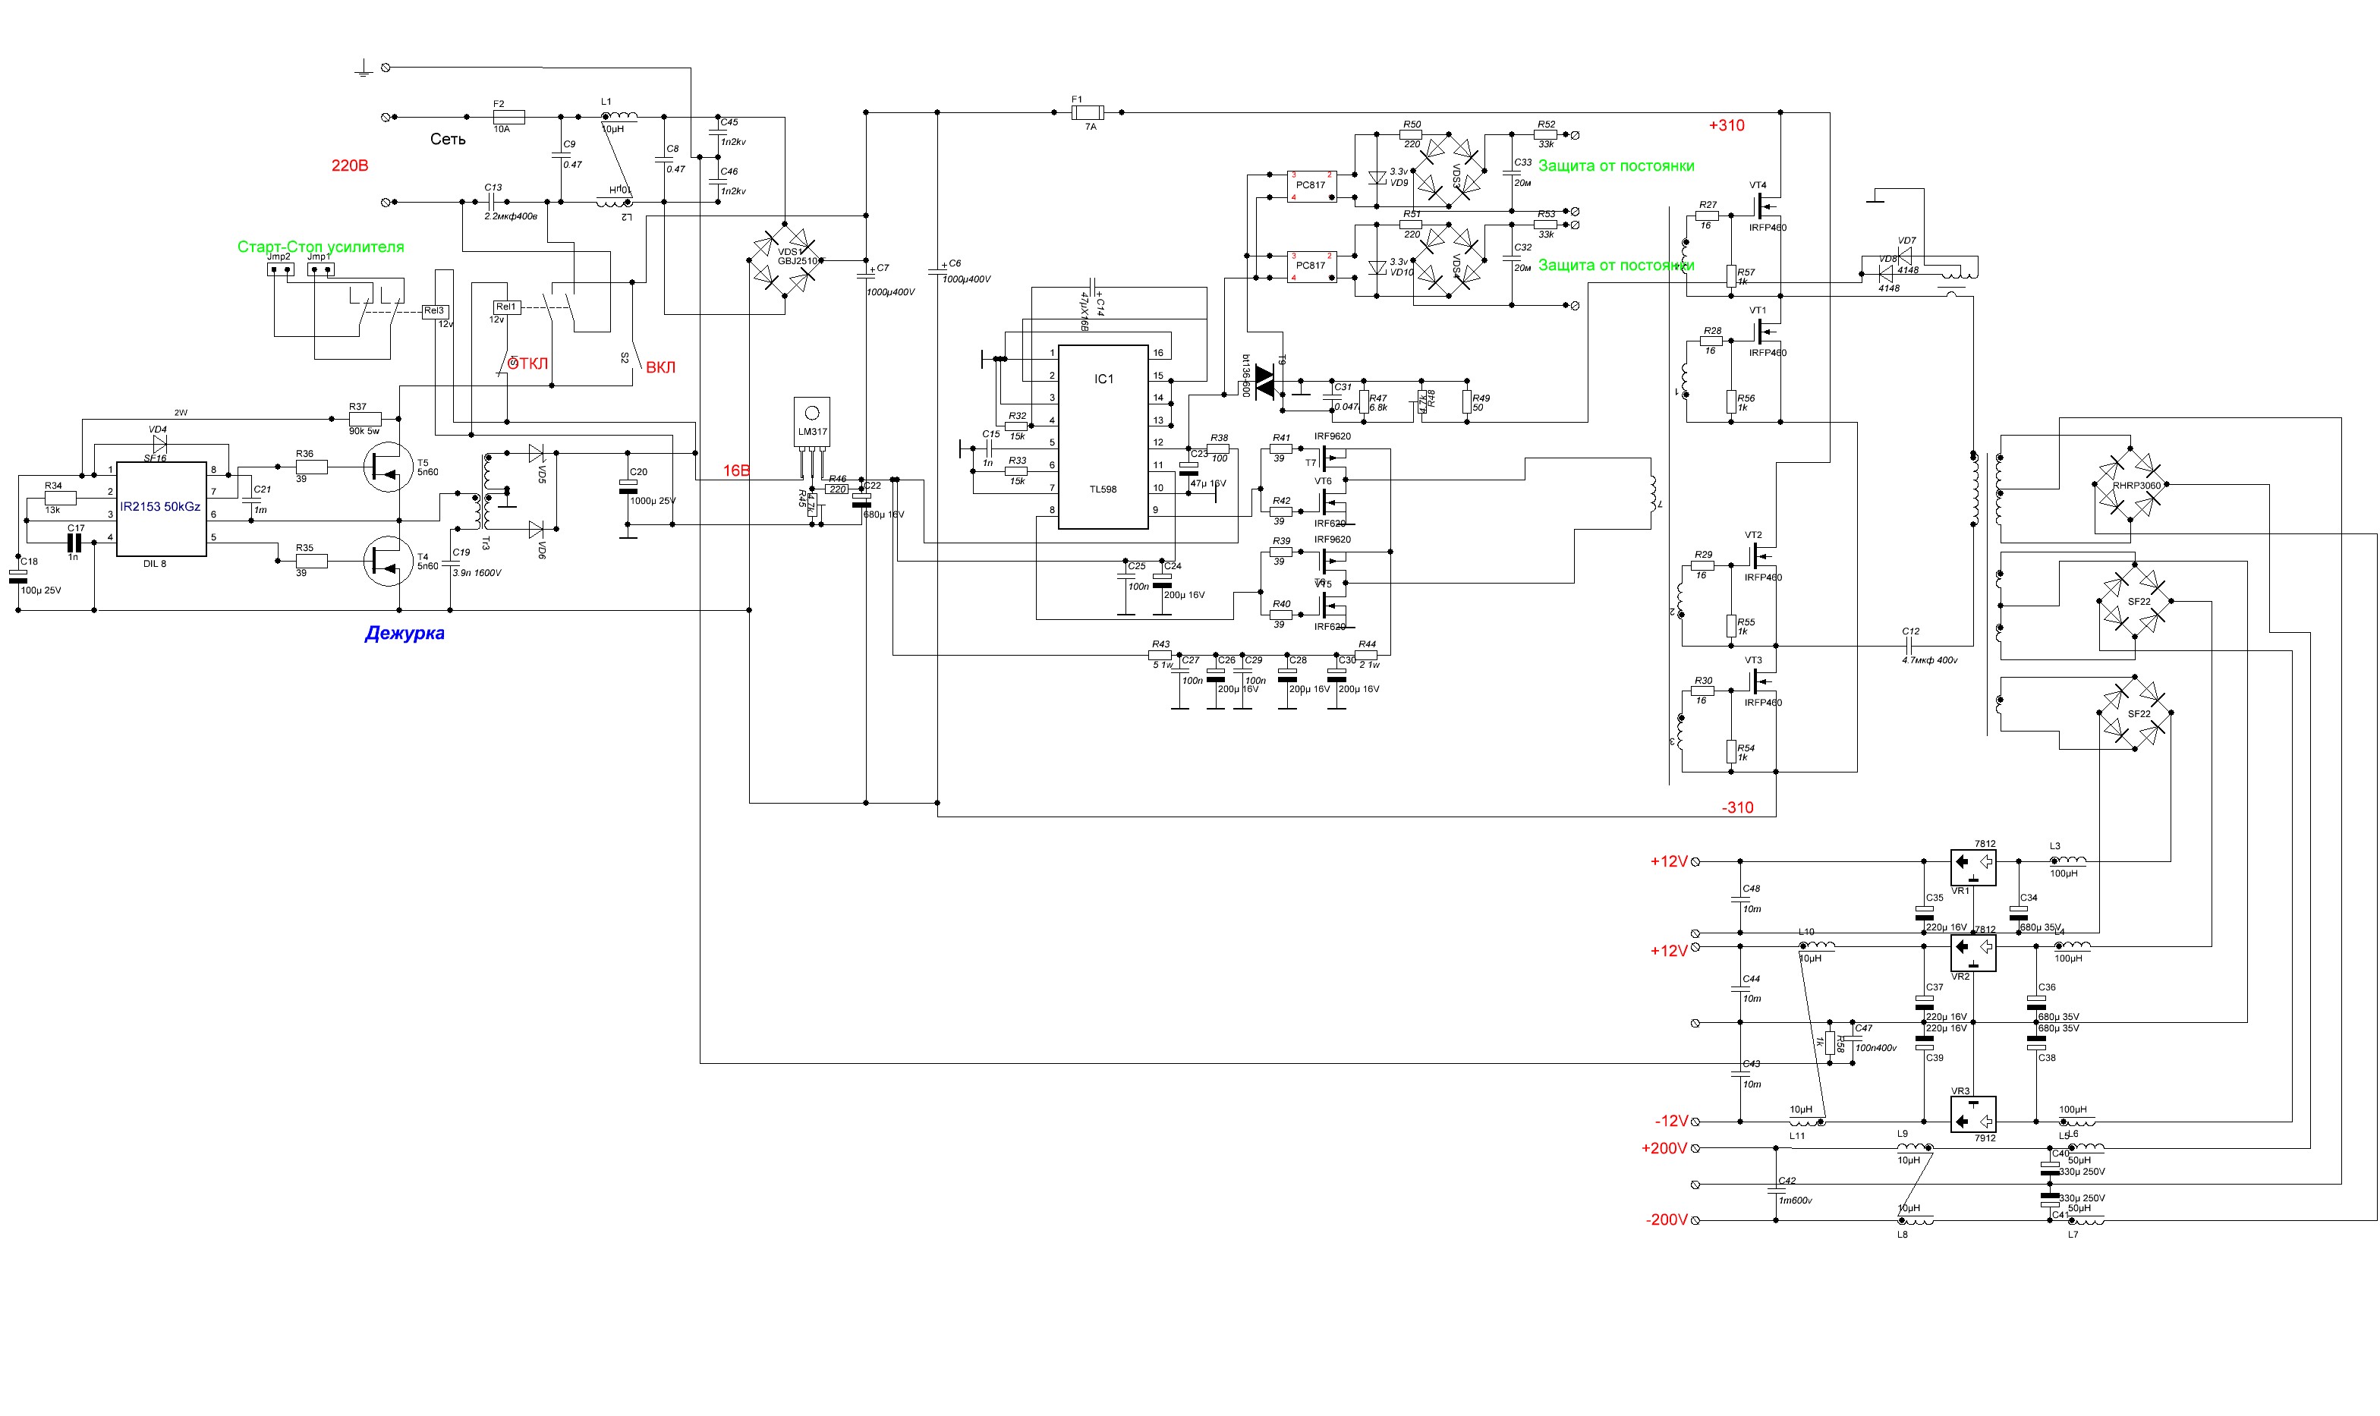This screenshot has height=1416, width=2380.
Task: Select capacitor C13 2.2мкф400в
Action: click(493, 203)
